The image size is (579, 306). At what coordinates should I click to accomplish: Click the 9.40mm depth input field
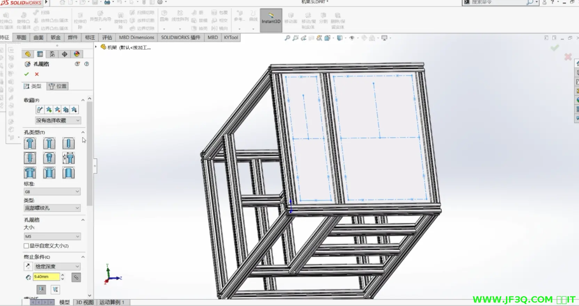click(x=46, y=277)
